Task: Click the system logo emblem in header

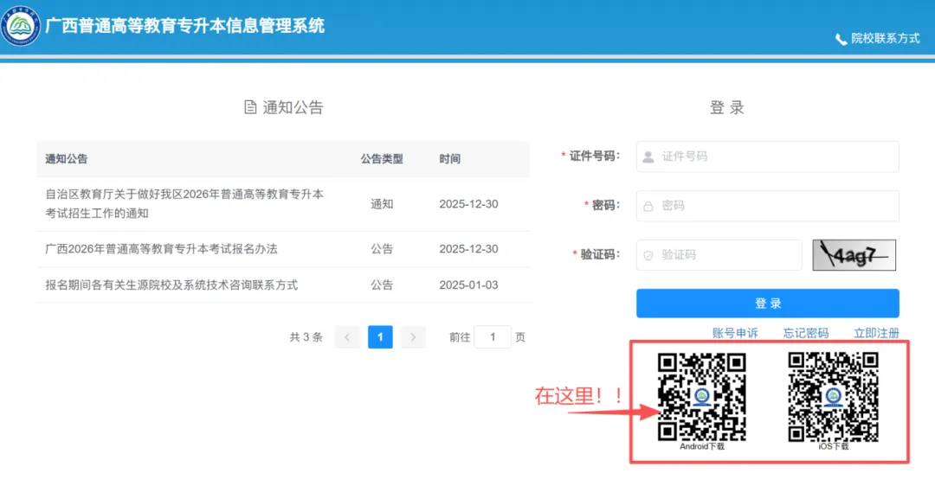Action: (x=21, y=26)
